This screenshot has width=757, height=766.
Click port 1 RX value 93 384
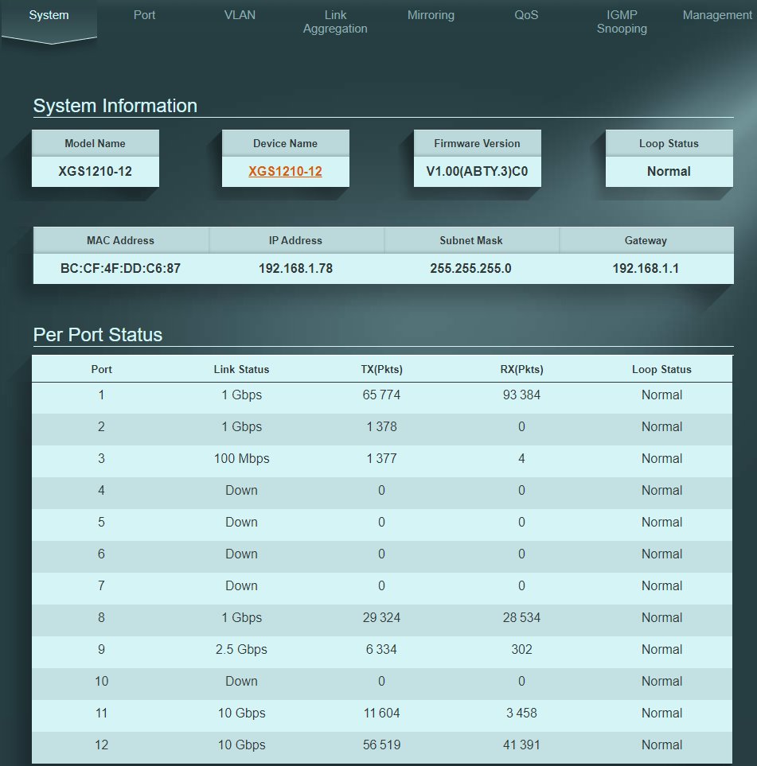521,395
